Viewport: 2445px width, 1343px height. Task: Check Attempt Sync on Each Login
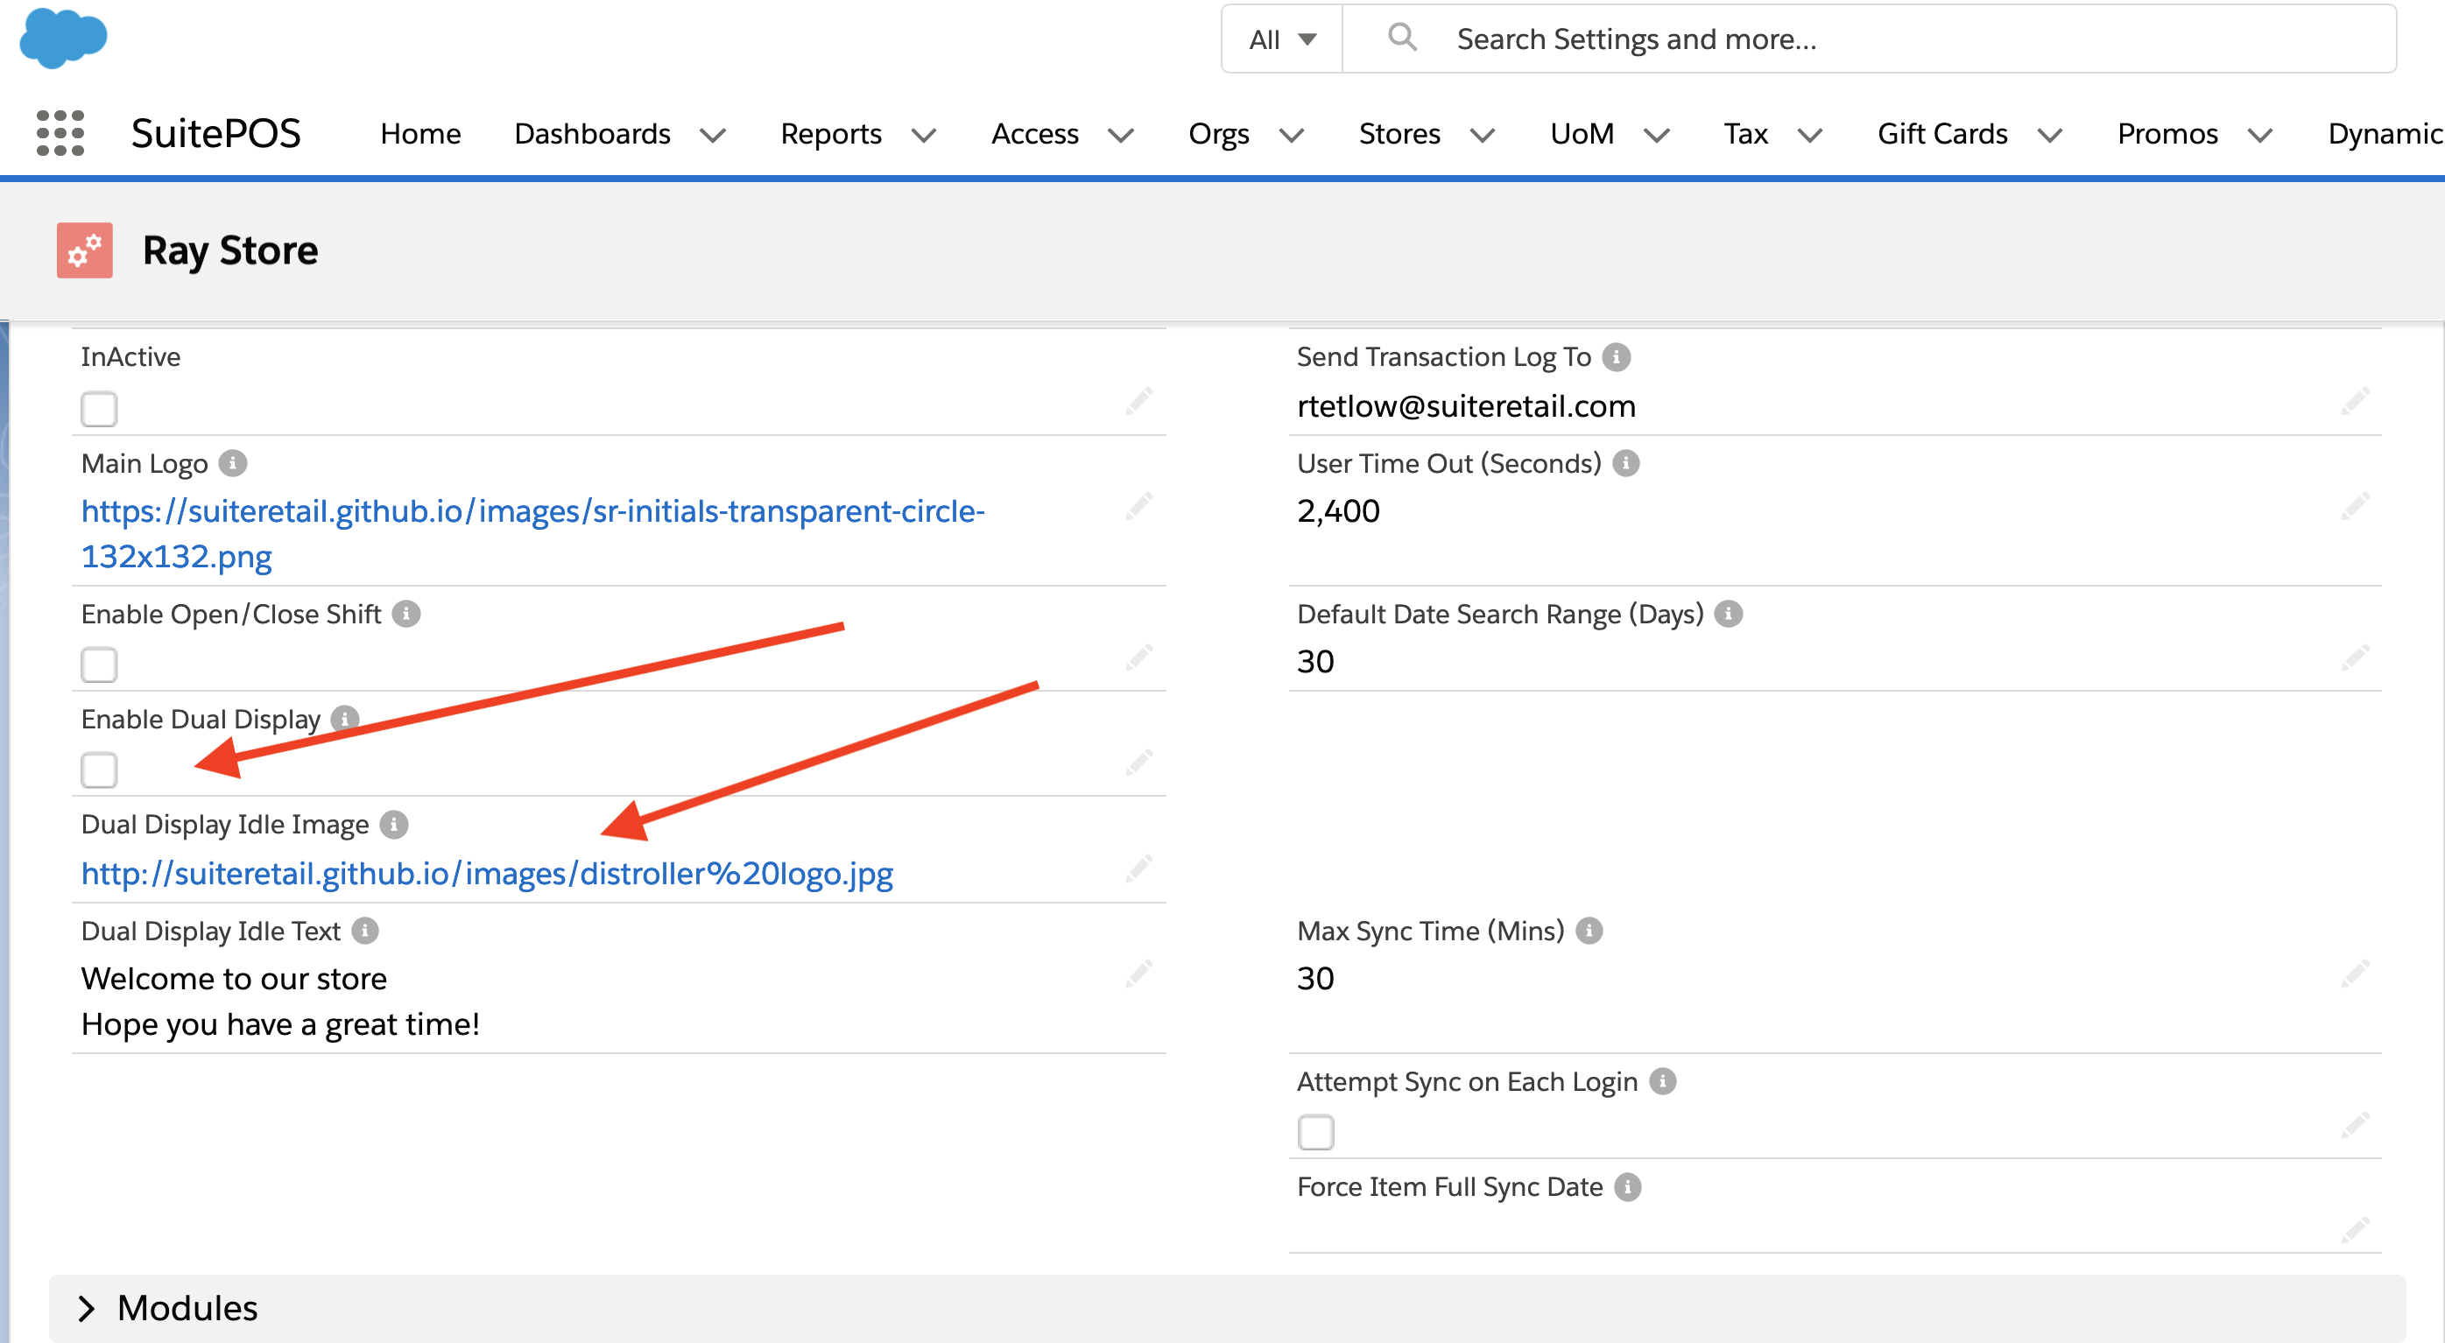[1314, 1131]
